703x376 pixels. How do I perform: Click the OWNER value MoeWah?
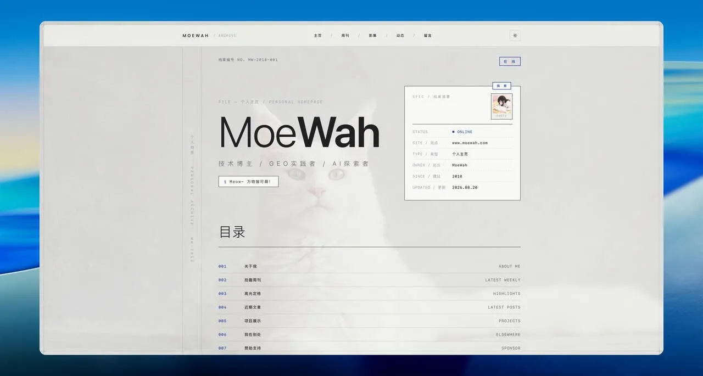pyautogui.click(x=460, y=165)
